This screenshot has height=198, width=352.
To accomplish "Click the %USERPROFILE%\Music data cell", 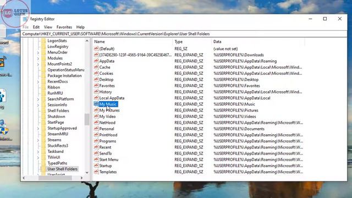I will point(234,104).
